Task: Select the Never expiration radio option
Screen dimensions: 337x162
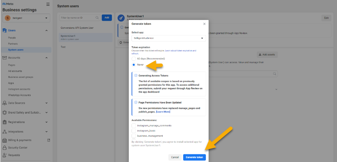Action: coord(134,65)
